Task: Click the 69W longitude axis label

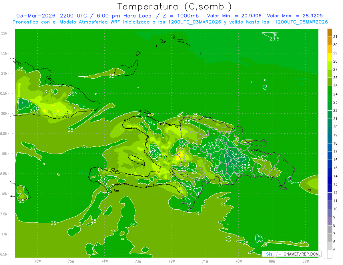Action: coord(272,261)
